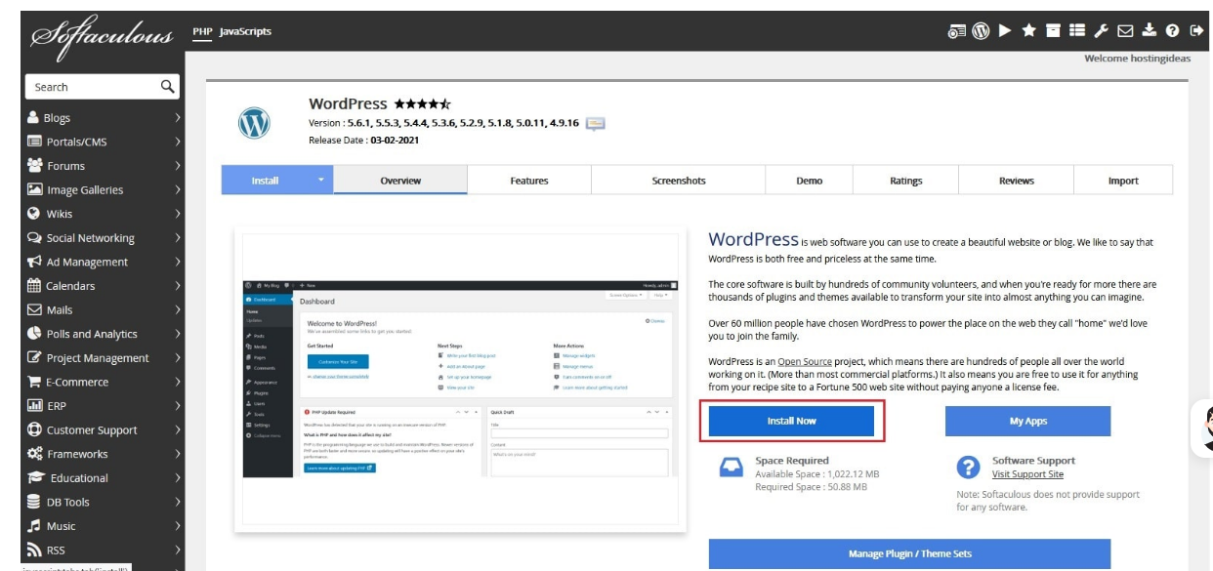Screen dimensions: 1213x571
Task: Open the changelog speech-bubble icon beside the versions
Action: coord(596,125)
